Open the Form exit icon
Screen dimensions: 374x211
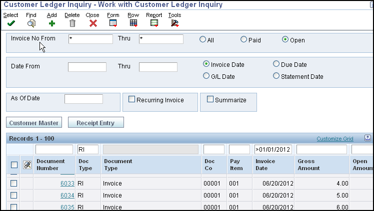pos(113,23)
